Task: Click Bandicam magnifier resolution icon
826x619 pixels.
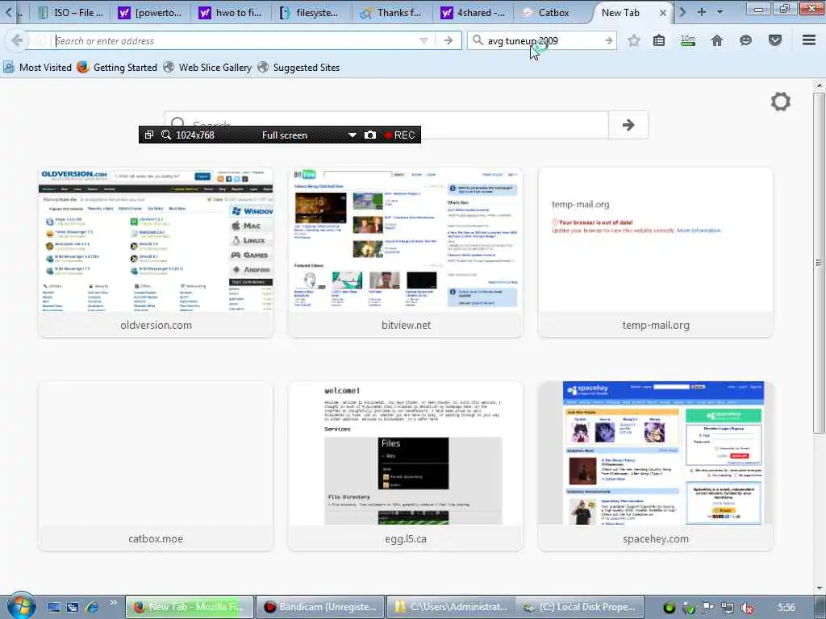Action: (166, 135)
